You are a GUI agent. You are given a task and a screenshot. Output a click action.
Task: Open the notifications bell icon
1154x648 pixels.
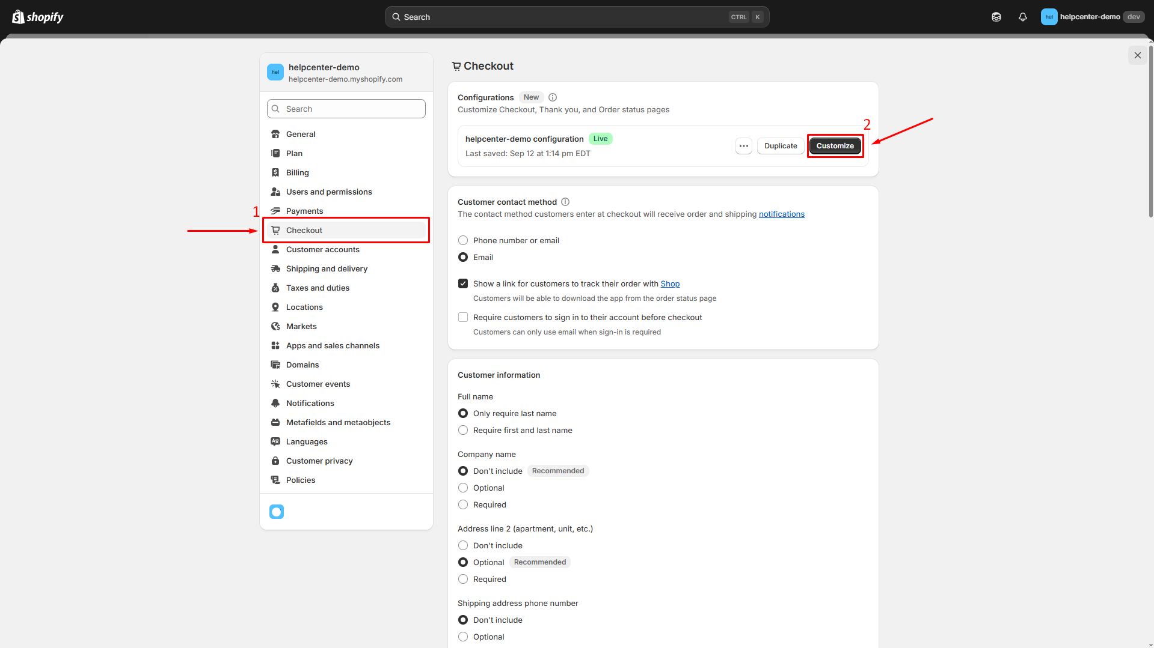pyautogui.click(x=1022, y=17)
